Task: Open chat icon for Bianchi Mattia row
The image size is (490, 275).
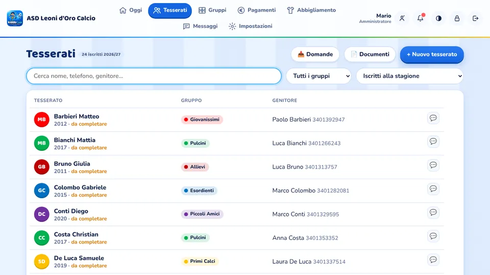Action: 433,141
